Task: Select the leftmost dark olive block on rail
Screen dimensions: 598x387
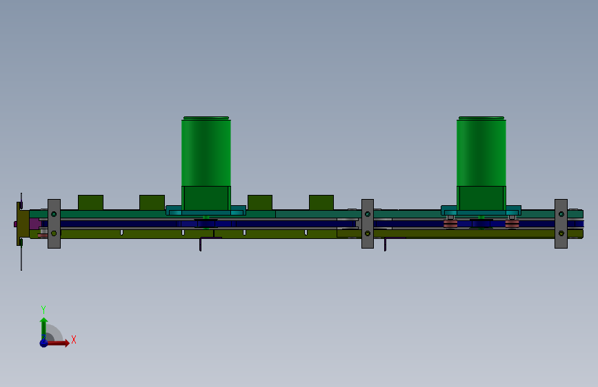Action: point(90,202)
